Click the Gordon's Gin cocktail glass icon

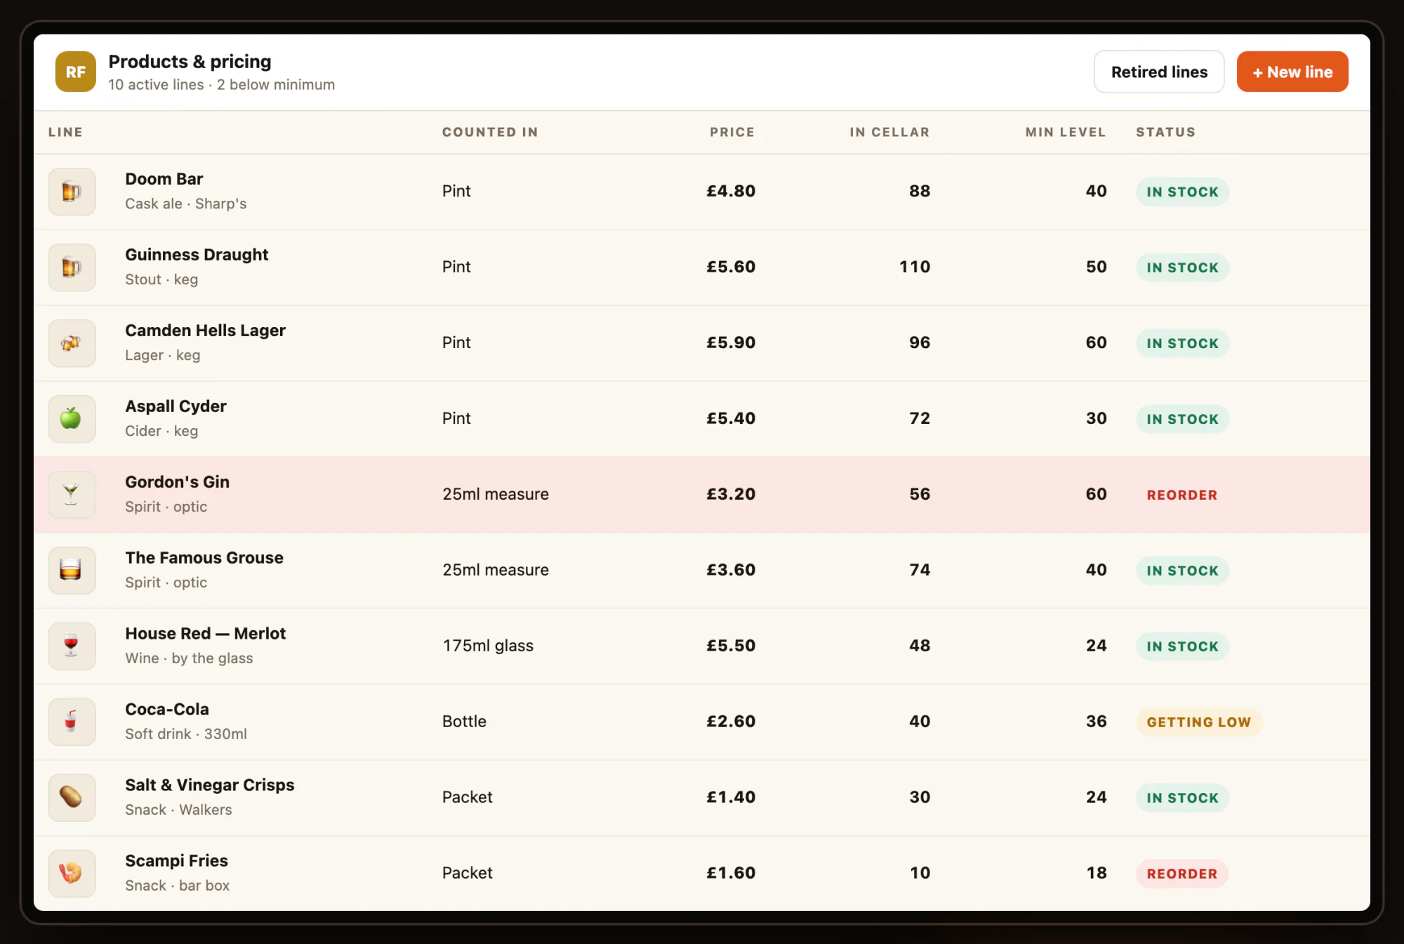[x=72, y=495]
